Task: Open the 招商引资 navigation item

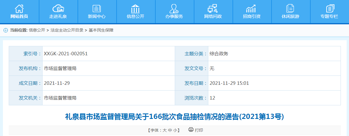Action: point(252,16)
